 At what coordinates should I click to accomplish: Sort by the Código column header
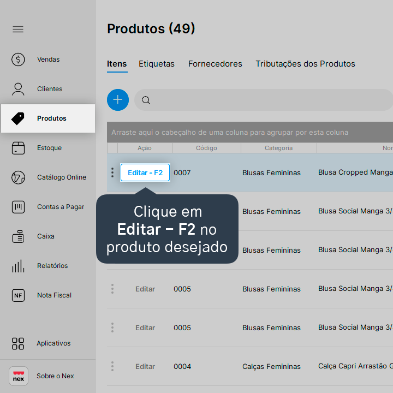(x=206, y=148)
